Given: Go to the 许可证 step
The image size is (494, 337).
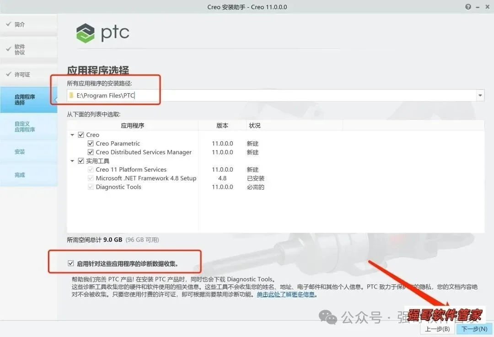Looking at the screenshot, I should click(x=29, y=75).
